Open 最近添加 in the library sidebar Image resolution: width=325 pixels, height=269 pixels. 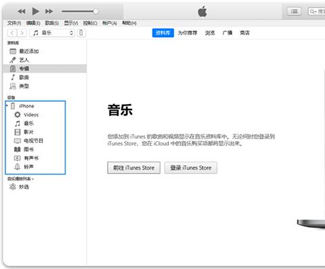45,51
